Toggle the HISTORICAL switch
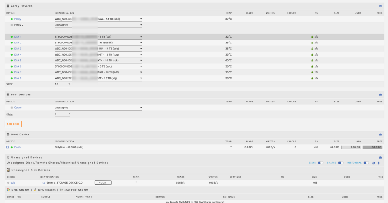 pyautogui.click(x=366, y=163)
